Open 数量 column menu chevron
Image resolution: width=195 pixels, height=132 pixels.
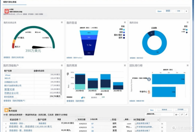76,120
